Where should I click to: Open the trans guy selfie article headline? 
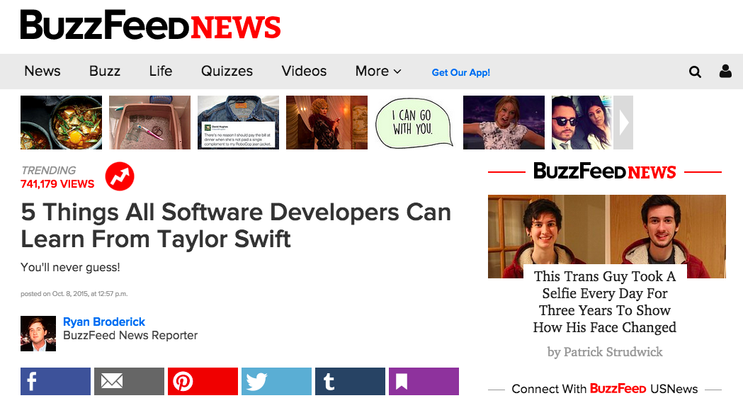click(605, 302)
